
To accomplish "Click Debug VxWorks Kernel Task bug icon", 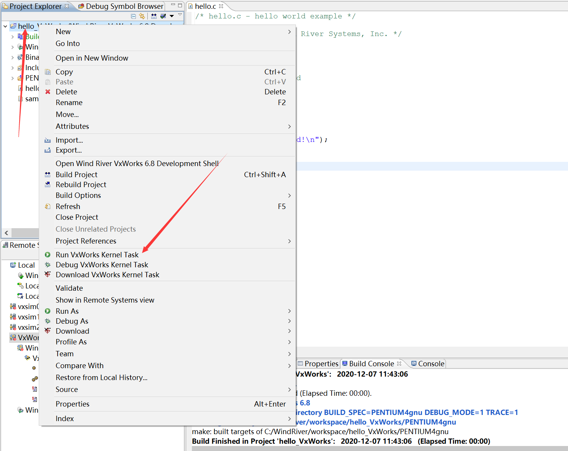I will [x=48, y=265].
